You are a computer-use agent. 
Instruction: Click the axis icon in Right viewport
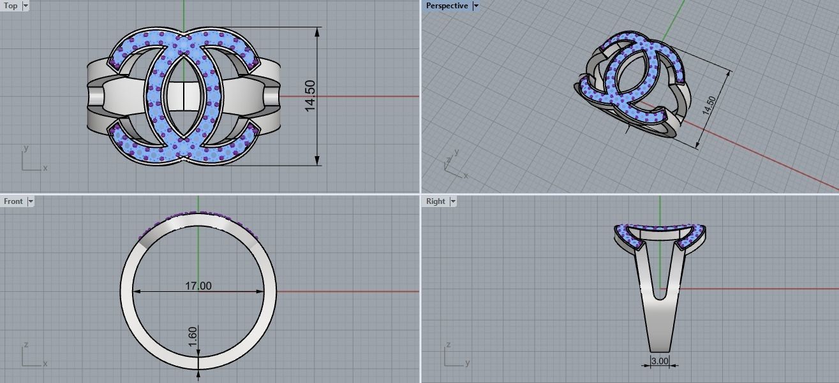click(x=454, y=358)
